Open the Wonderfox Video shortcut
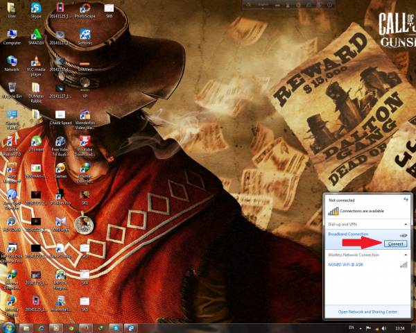 85,120
